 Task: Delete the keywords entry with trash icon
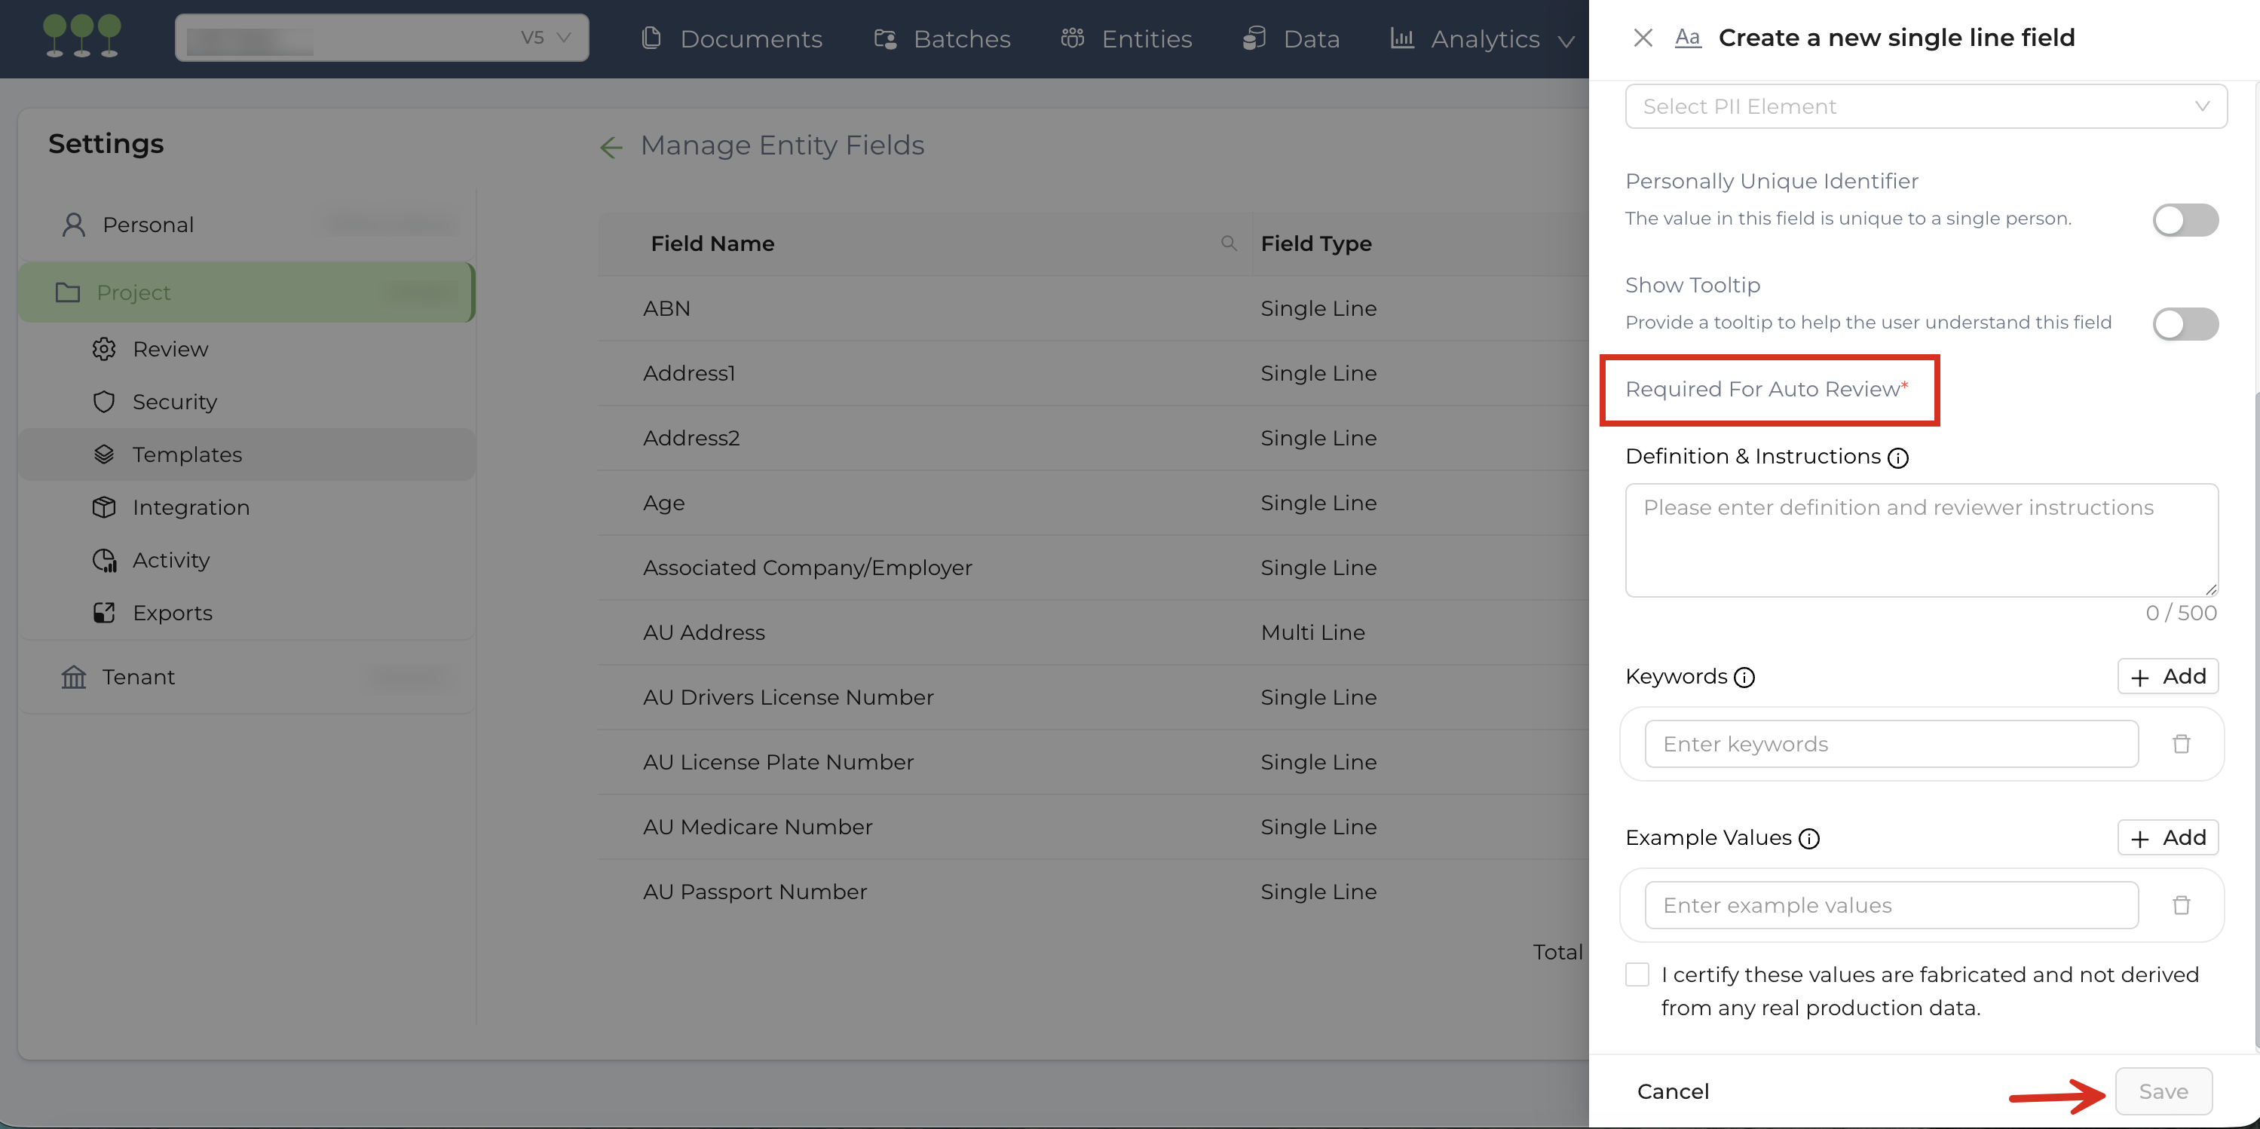point(2181,744)
